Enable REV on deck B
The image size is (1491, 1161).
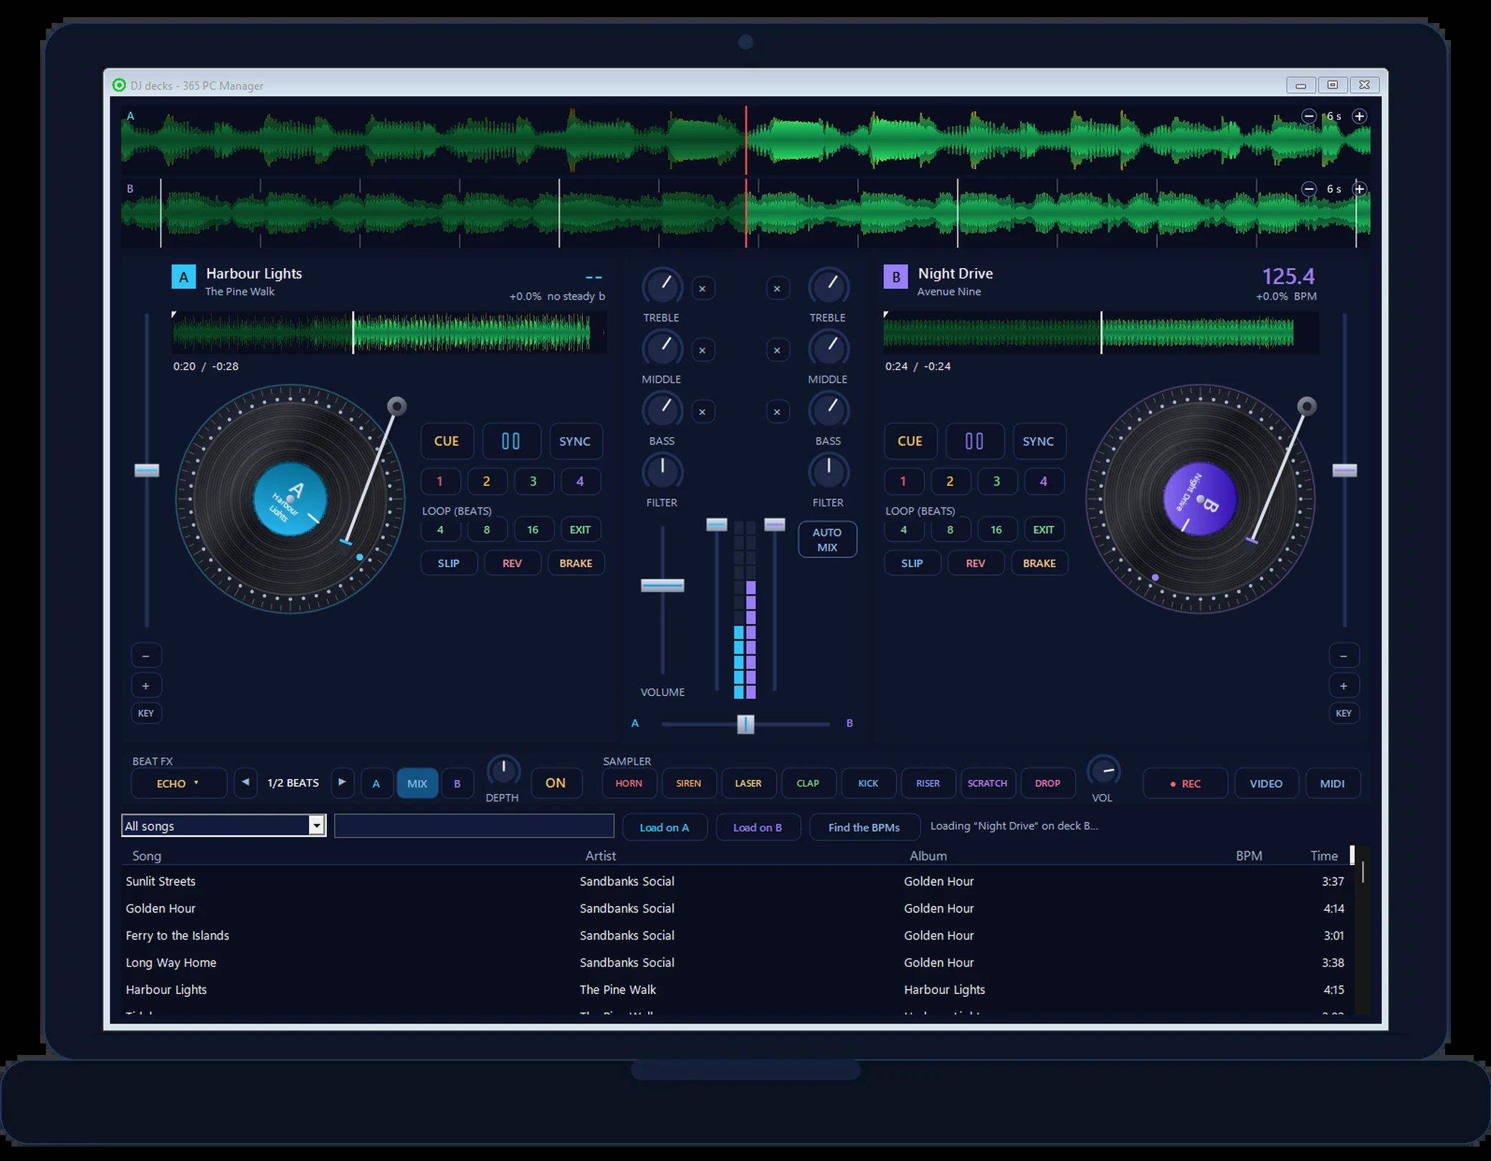pos(976,563)
